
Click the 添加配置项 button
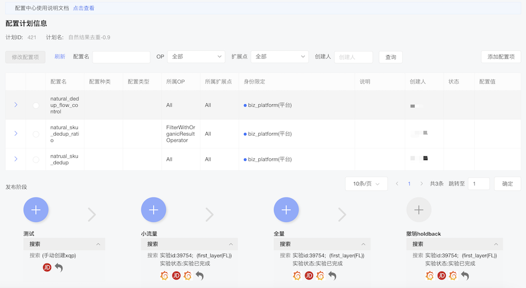[501, 57]
